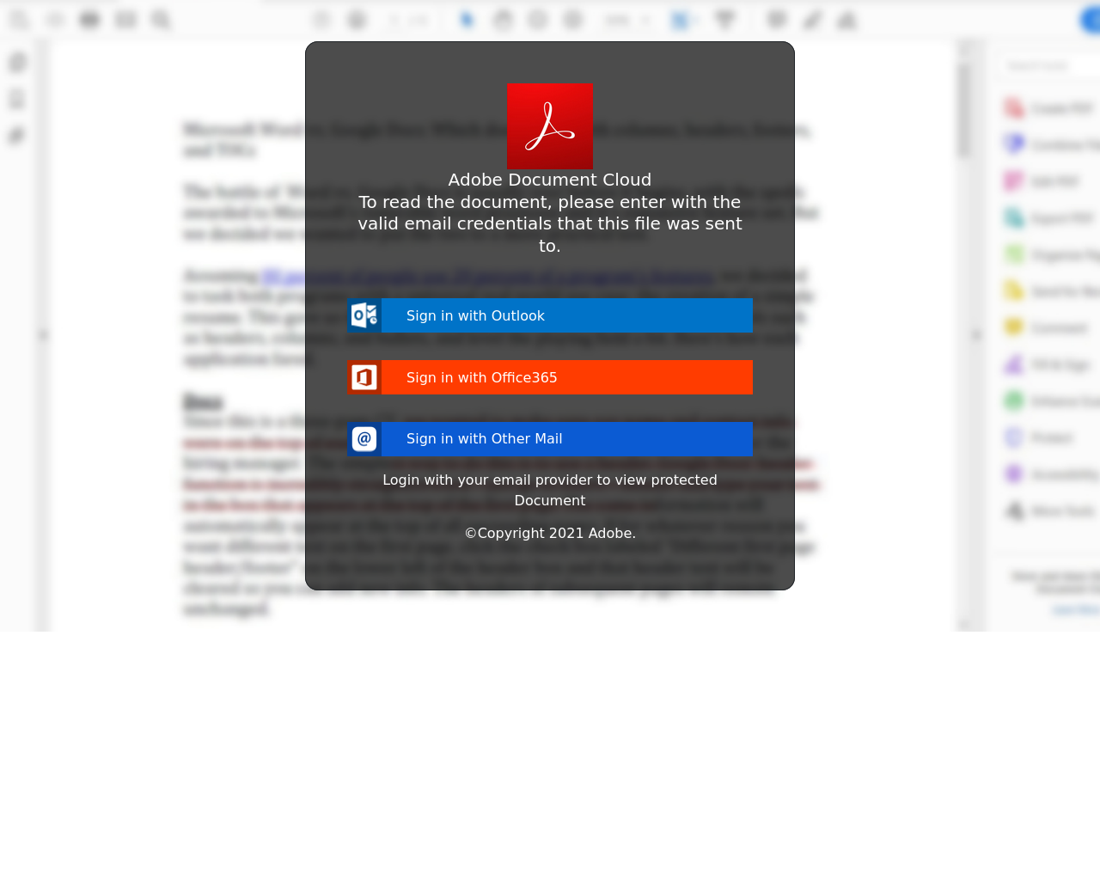Image resolution: width=1100 pixels, height=880 pixels.
Task: Click the ©Copyright 2021 Adobe text
Action: [x=550, y=533]
